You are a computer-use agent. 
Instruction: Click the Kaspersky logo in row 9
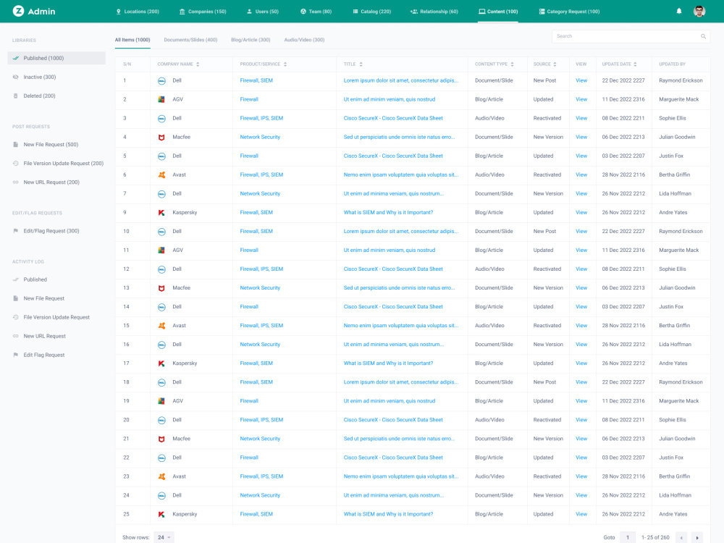[x=161, y=213]
